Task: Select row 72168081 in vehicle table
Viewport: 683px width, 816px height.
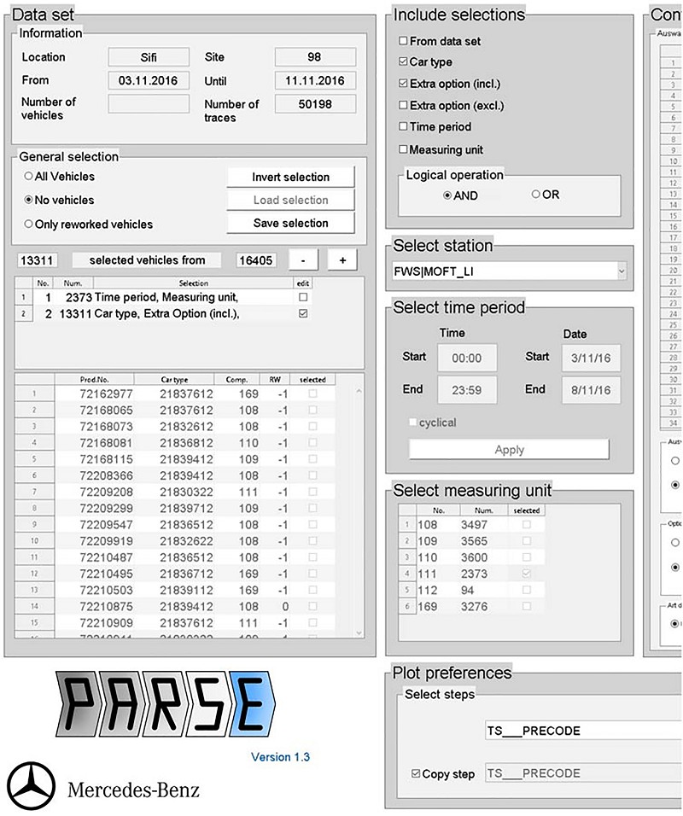Action: coord(174,443)
